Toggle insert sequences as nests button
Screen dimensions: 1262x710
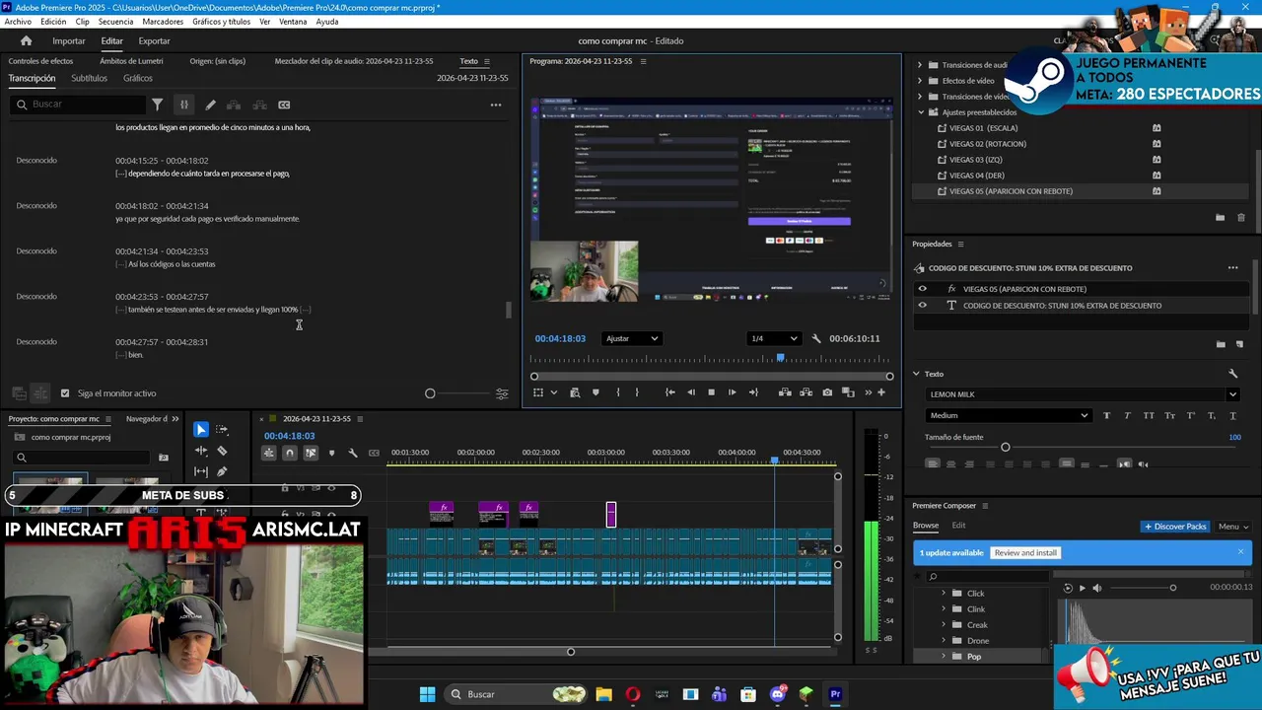(268, 453)
